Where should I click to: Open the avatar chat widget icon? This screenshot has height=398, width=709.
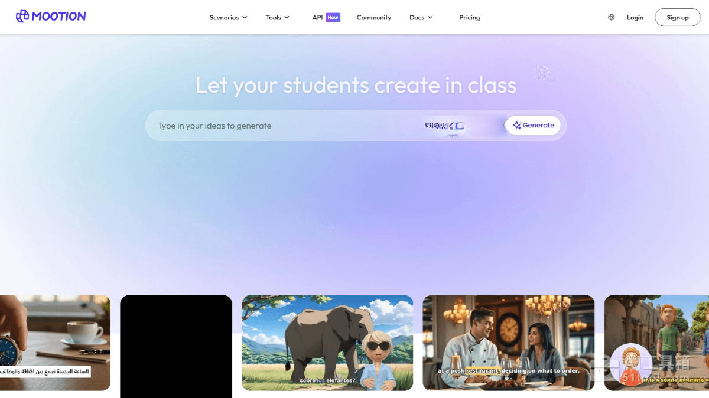click(x=630, y=364)
